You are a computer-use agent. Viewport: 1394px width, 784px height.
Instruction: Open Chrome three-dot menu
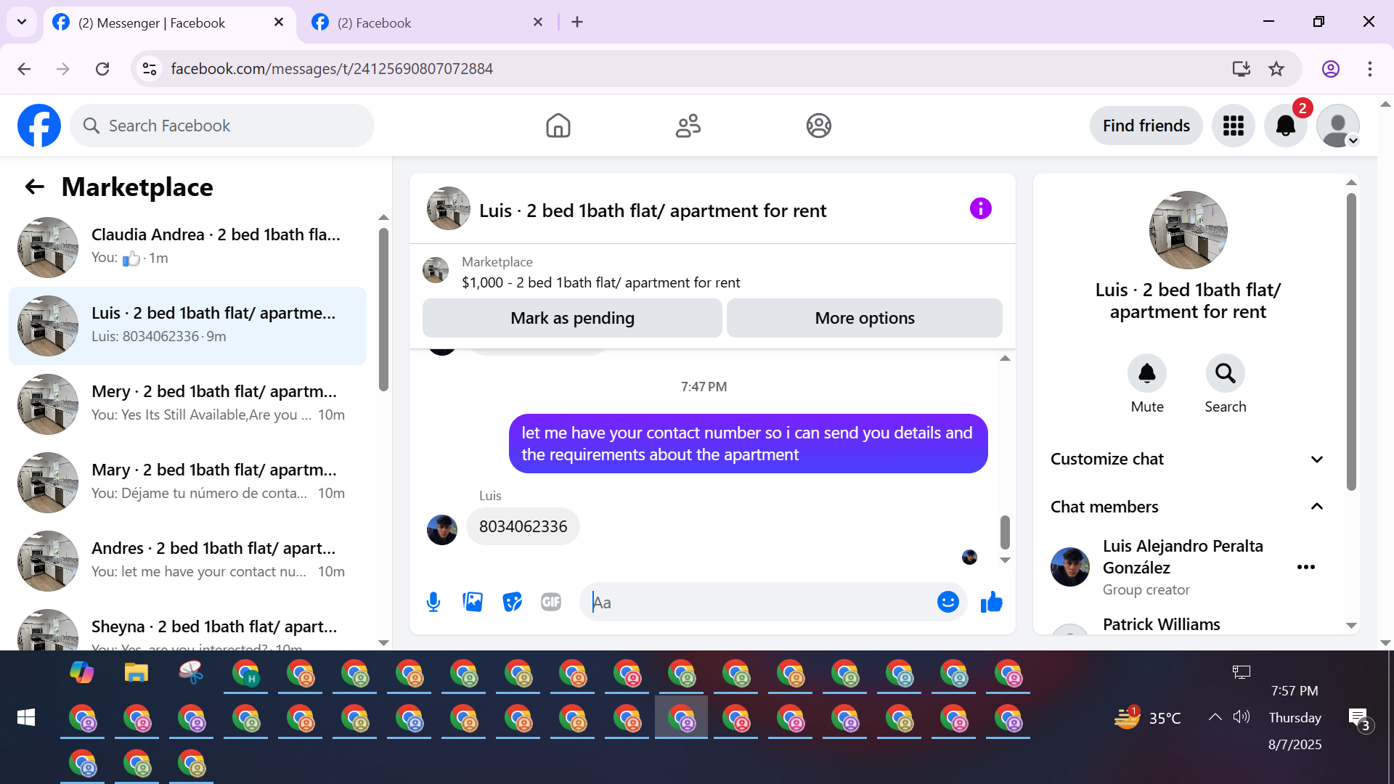pyautogui.click(x=1370, y=68)
